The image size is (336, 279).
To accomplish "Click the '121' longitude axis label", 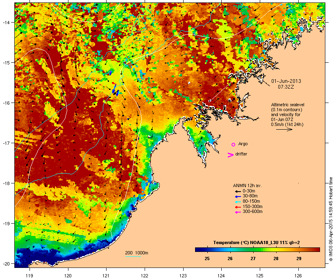I will (x=106, y=276).
